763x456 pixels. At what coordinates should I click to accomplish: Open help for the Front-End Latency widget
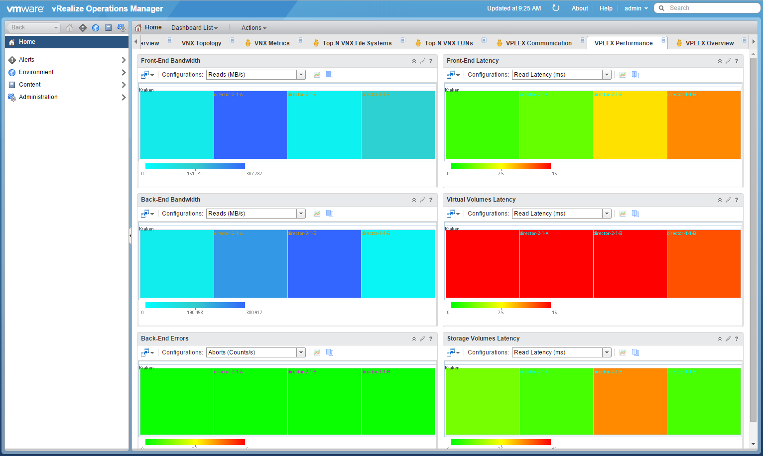coord(737,61)
